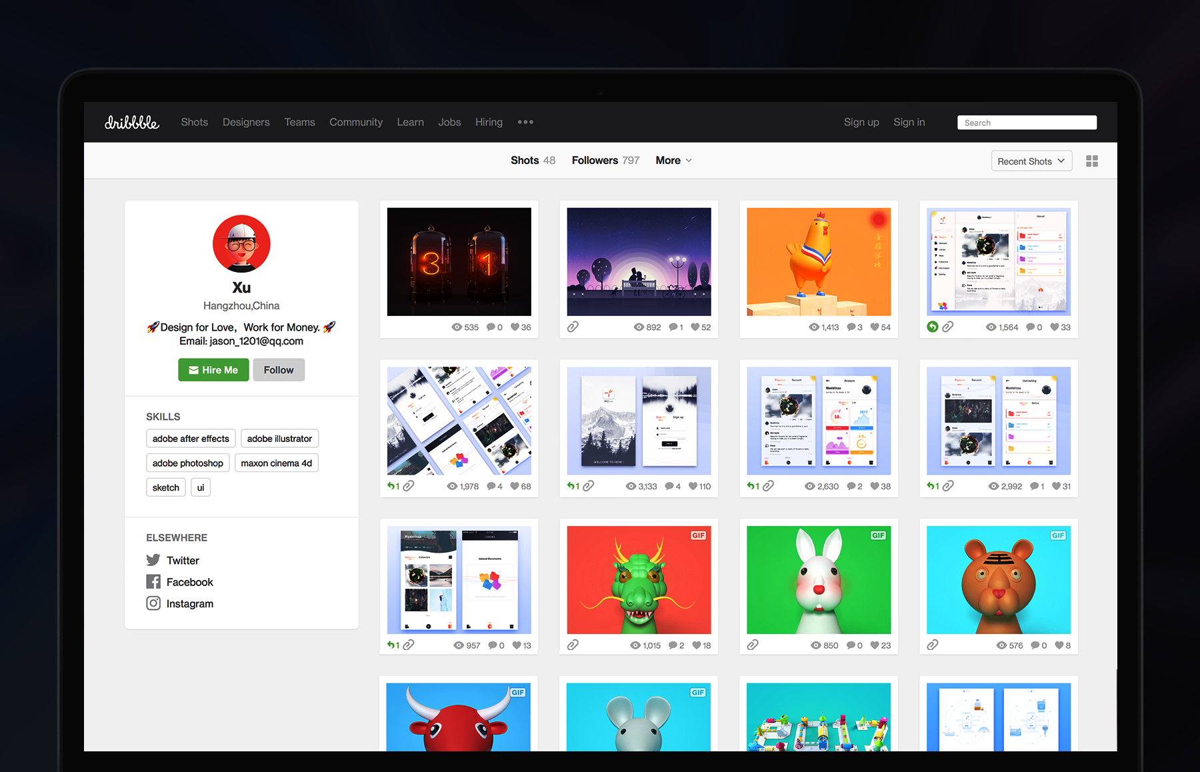Click the green Hire Me button
The height and width of the screenshot is (772, 1200).
(213, 370)
